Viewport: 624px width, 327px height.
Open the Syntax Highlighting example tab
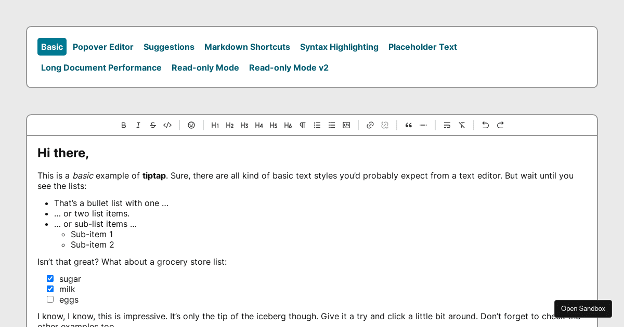(339, 47)
